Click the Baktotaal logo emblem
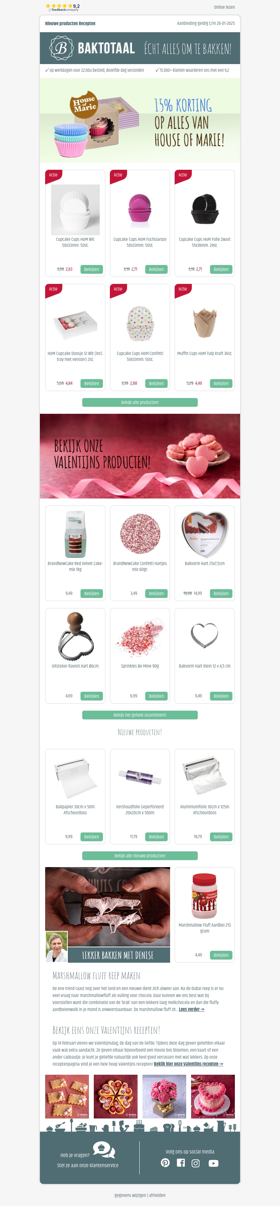 (61, 48)
